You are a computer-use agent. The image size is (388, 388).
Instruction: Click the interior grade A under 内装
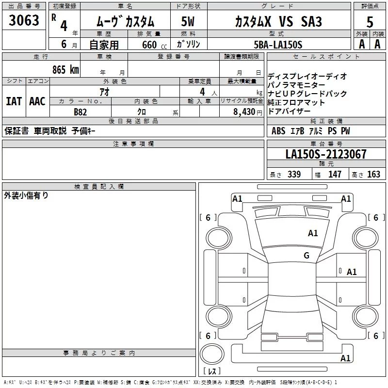coord(377,44)
